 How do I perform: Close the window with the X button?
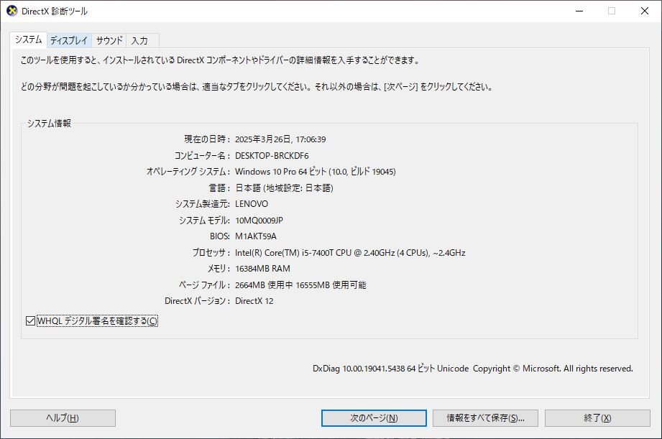[643, 11]
